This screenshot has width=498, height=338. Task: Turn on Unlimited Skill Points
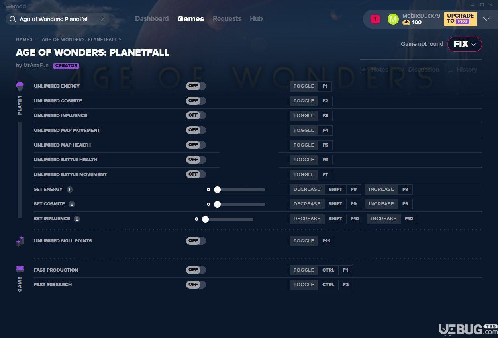(196, 241)
